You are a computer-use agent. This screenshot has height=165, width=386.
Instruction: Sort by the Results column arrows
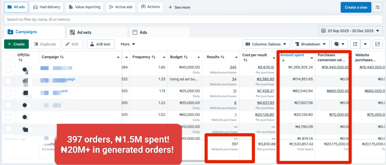click(x=222, y=57)
